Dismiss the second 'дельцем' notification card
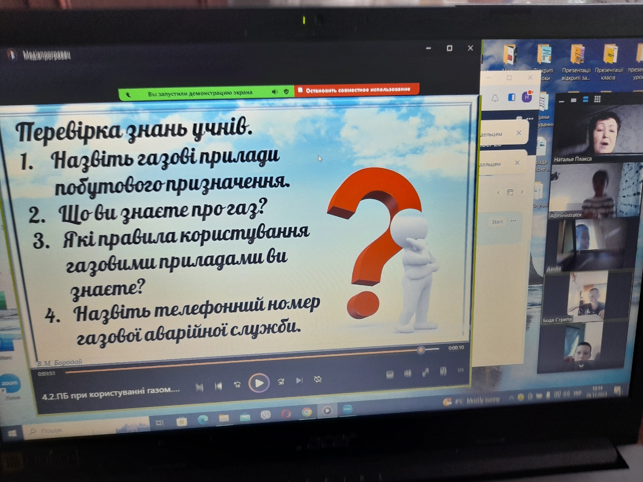Viewport: 643px width, 482px height. [x=517, y=163]
